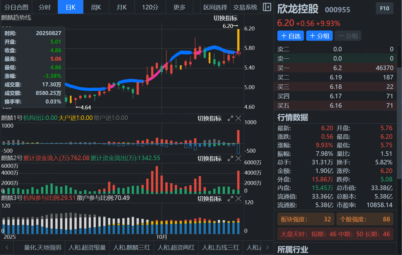Select the 分时 chart tab
This screenshot has width=402, height=255.
[45, 7]
